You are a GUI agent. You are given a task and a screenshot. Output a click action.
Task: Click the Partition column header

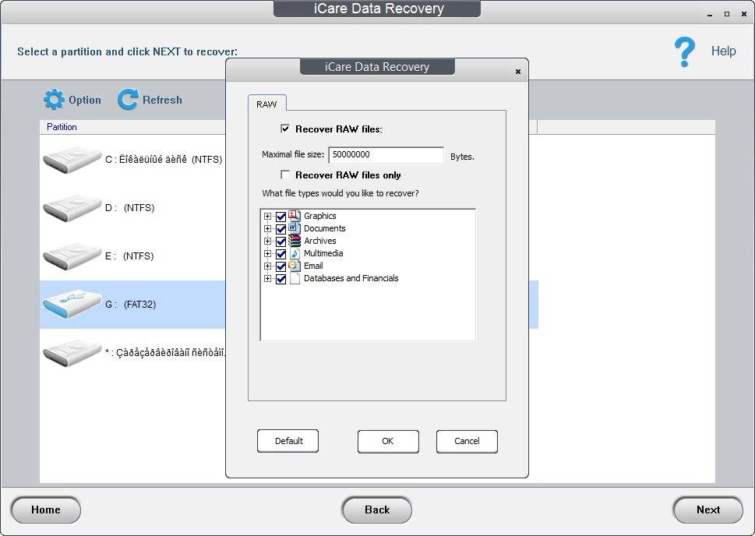click(x=62, y=127)
